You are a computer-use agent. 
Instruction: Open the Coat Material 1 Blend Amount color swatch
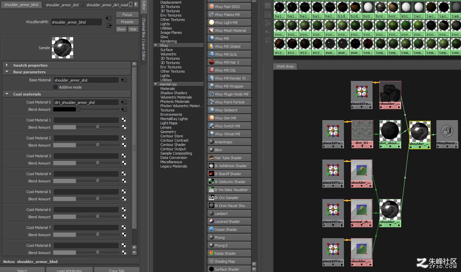click(x=65, y=127)
